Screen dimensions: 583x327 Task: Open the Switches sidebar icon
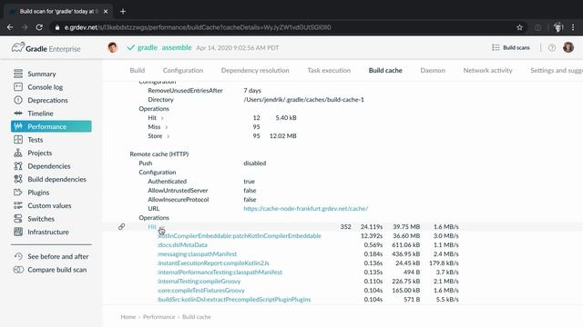pyautogui.click(x=18, y=218)
